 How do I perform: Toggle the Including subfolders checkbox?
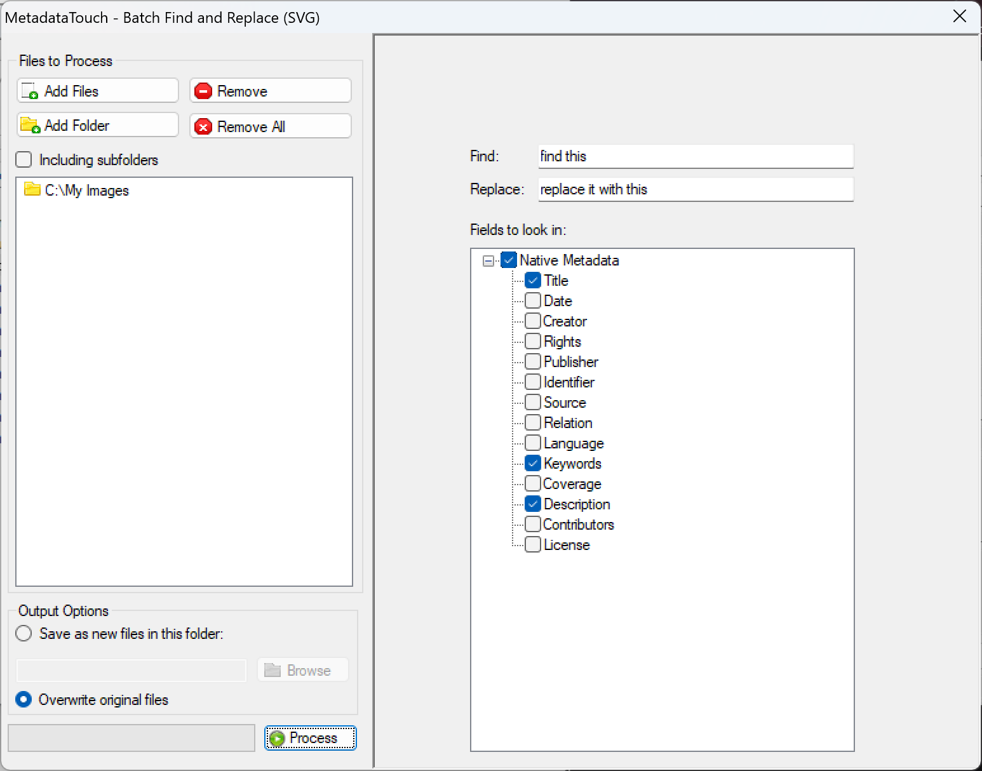tap(24, 159)
